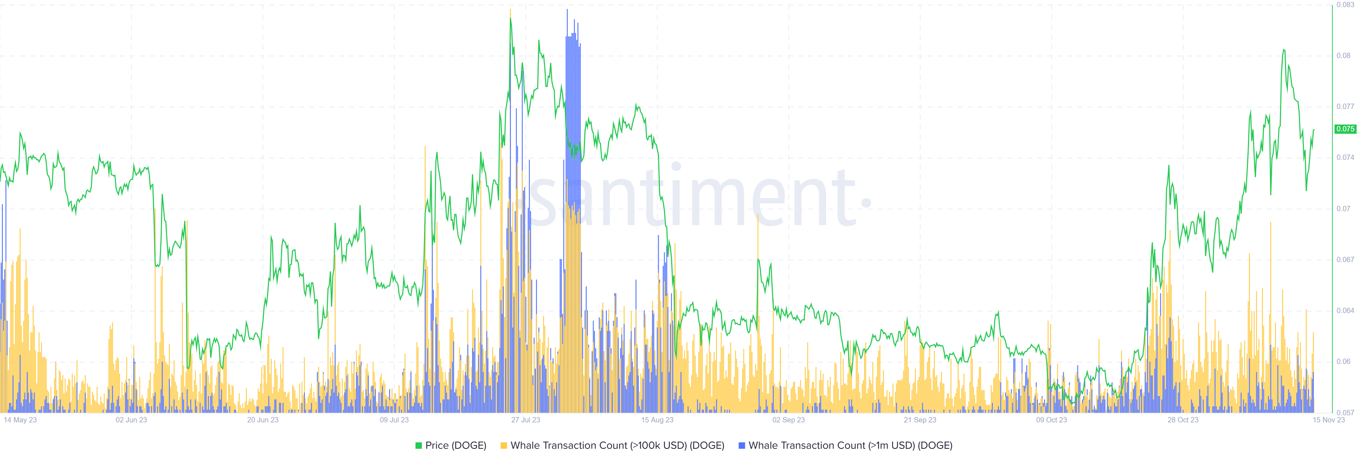Viewport: 1368px width, 463px height.
Task: Select the 09 Oct 23 date label
Action: (1051, 420)
